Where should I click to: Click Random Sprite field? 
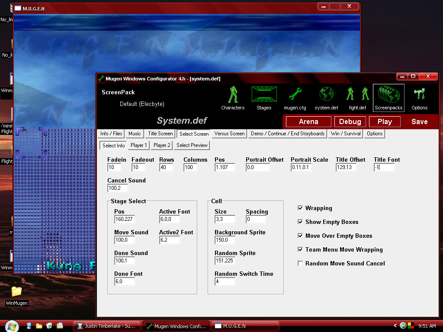[x=225, y=261]
